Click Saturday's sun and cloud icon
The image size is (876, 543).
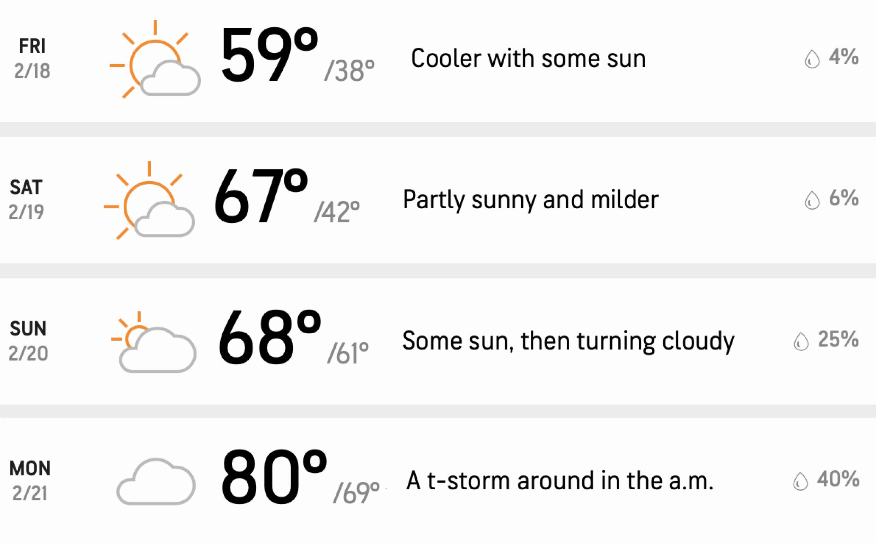click(x=149, y=201)
